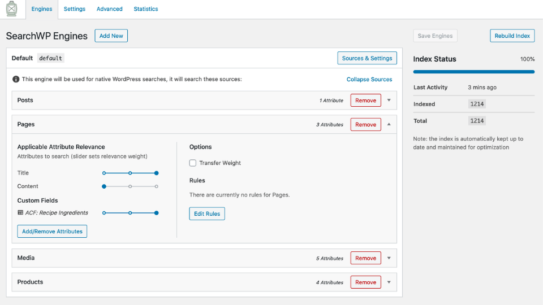Click the info icon beside engine description
The width and height of the screenshot is (543, 305).
pyautogui.click(x=16, y=79)
